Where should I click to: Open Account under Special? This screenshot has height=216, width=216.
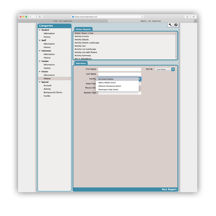[47, 86]
